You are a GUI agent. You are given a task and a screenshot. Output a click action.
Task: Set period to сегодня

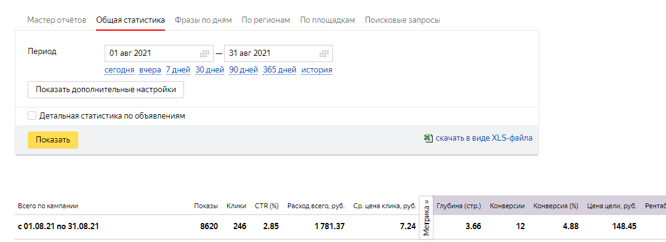coord(119,70)
